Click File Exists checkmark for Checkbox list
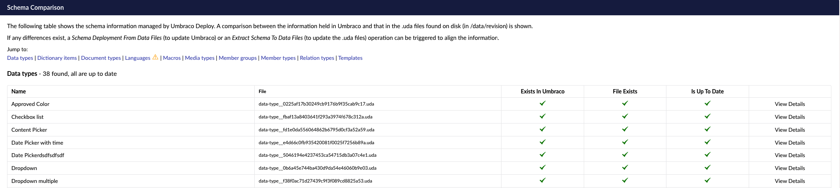The image size is (840, 188). pos(625,116)
